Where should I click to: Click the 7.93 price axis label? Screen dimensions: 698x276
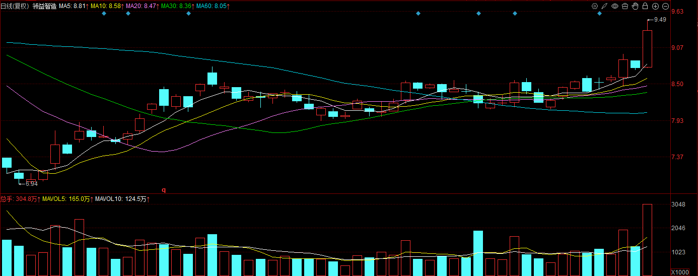(x=676, y=121)
